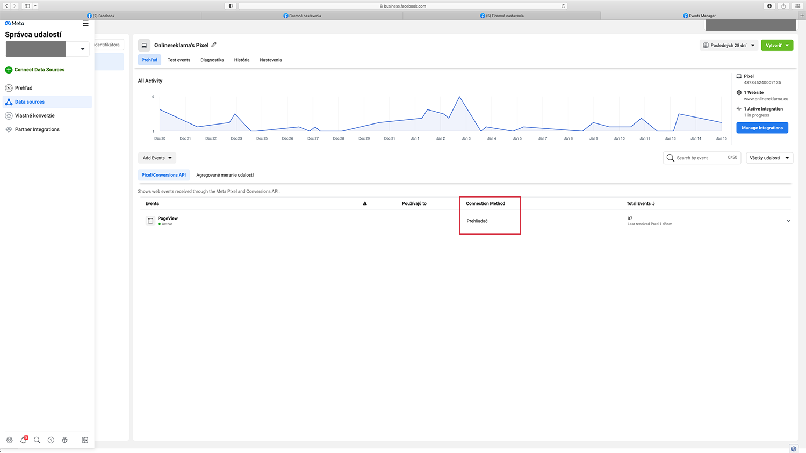This screenshot has height=453, width=806.
Task: Click the Jan 3 peak on chart
Action: (x=459, y=97)
